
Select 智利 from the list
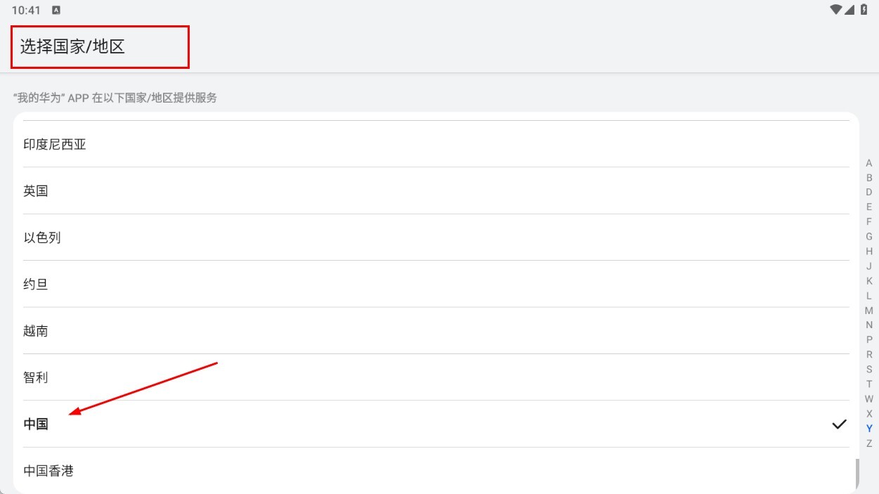(x=36, y=377)
